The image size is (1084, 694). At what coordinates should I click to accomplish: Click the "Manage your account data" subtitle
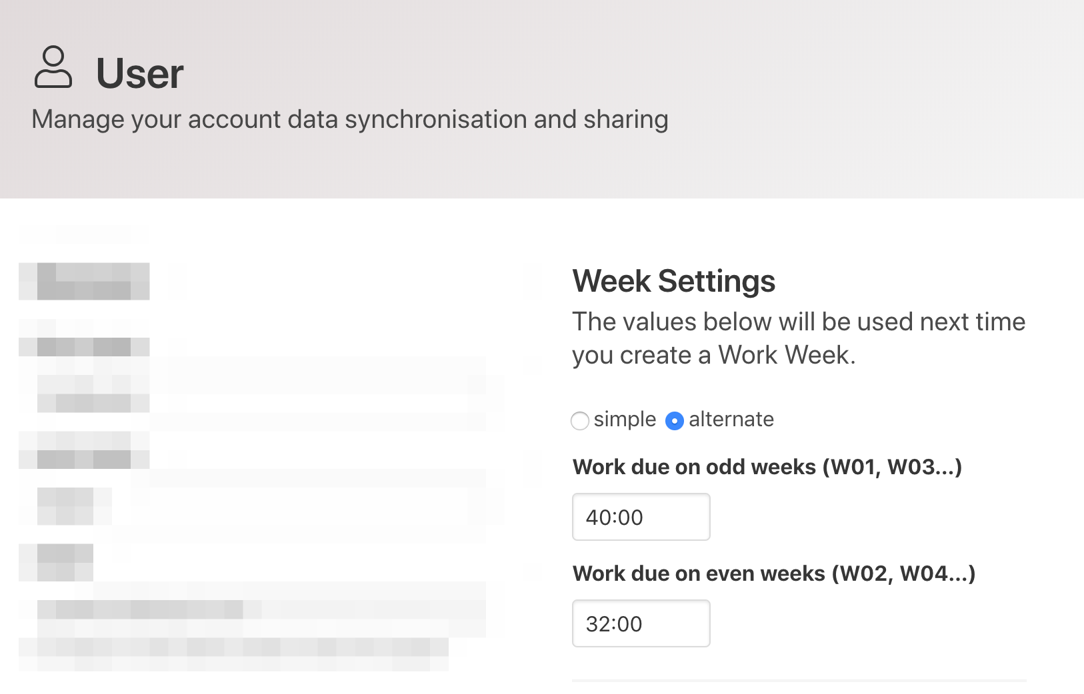pos(349,120)
